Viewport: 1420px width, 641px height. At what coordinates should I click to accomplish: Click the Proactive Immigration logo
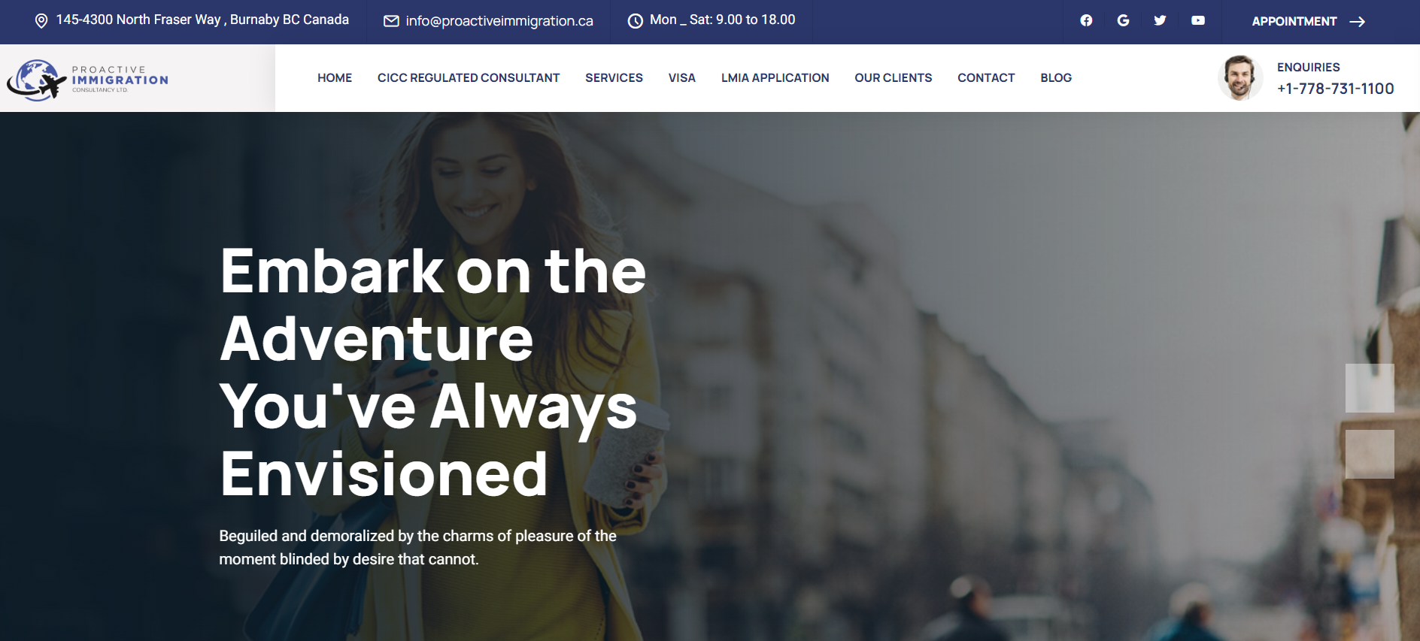click(x=88, y=80)
